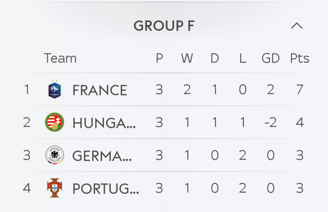Click the Pts column header
The height and width of the screenshot is (212, 328).
pos(300,58)
